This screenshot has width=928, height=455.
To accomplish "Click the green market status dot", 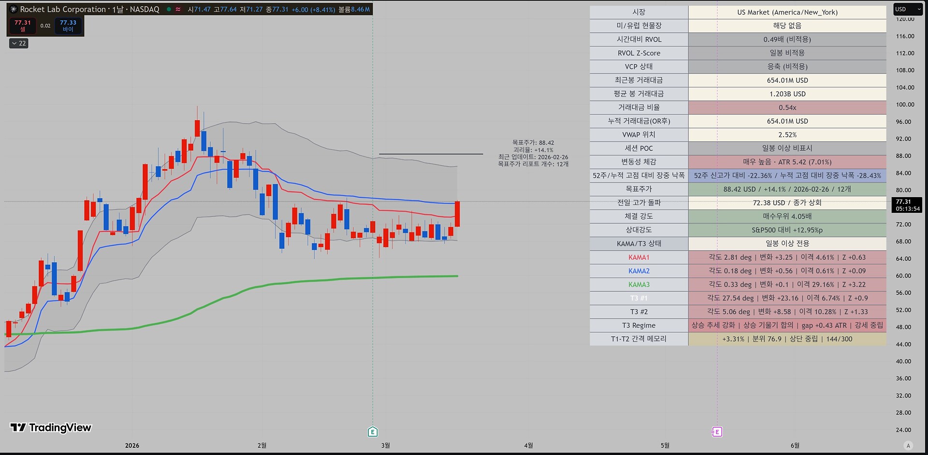I will point(169,9).
